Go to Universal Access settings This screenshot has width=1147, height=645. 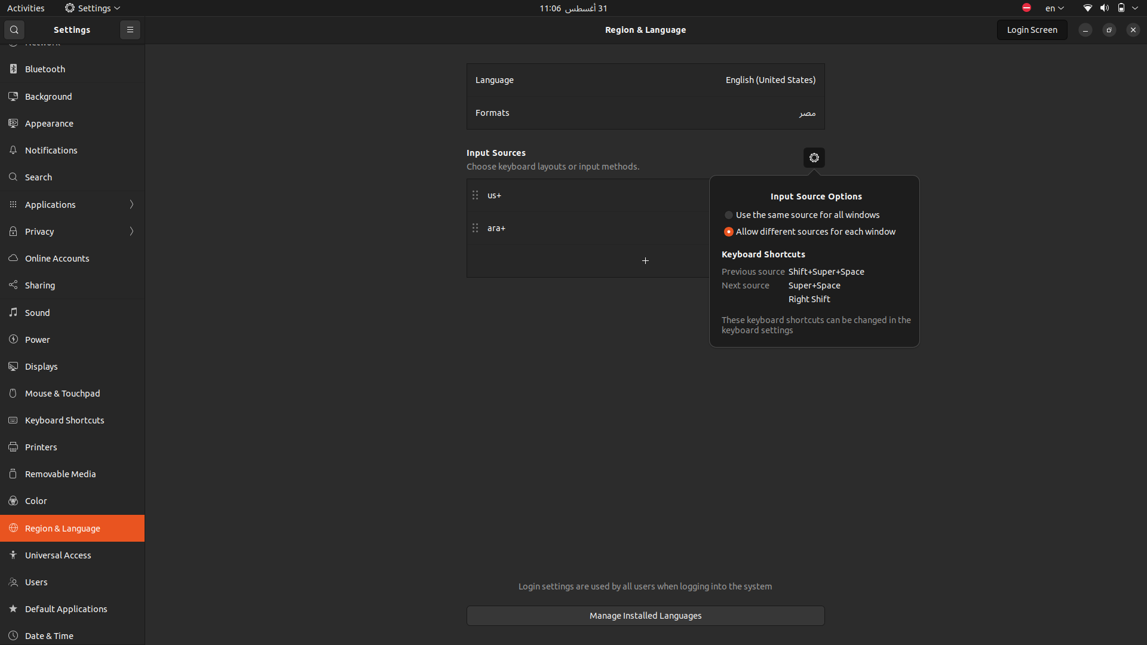point(58,555)
